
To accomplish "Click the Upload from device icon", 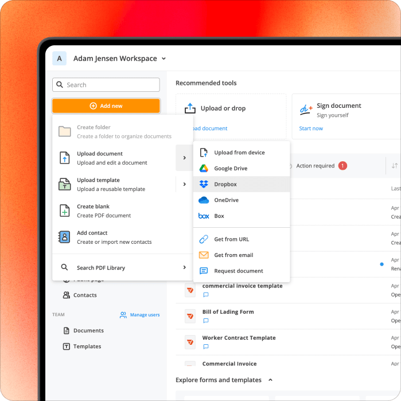I will (x=204, y=153).
